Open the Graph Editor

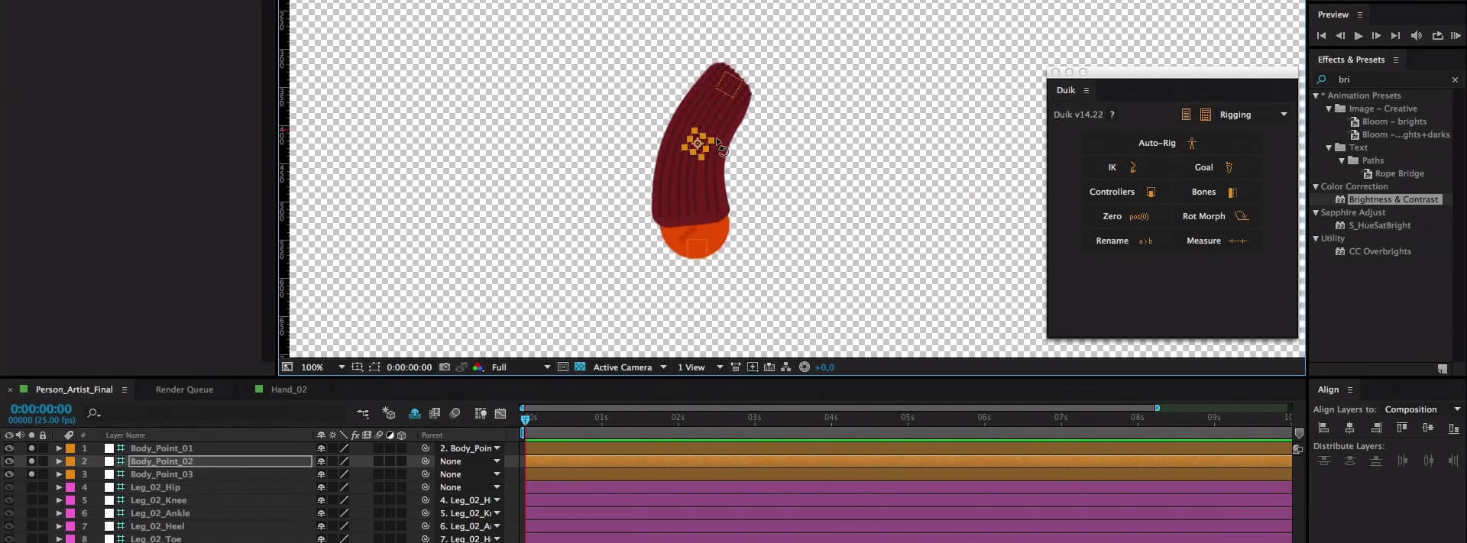(x=500, y=413)
